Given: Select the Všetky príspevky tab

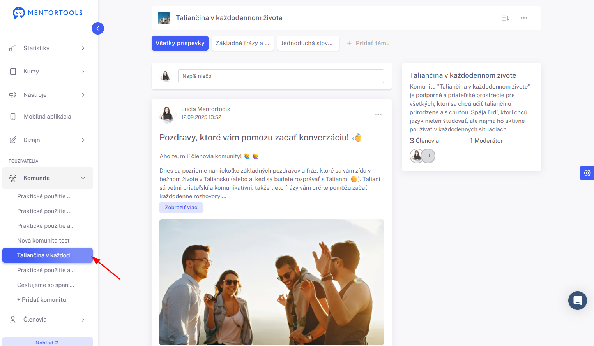Looking at the screenshot, I should (180, 43).
